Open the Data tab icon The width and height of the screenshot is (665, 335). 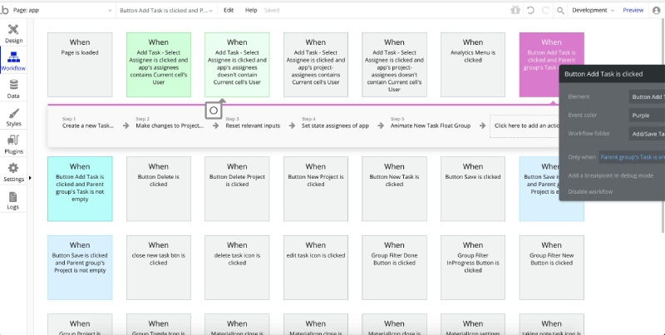pos(13,85)
